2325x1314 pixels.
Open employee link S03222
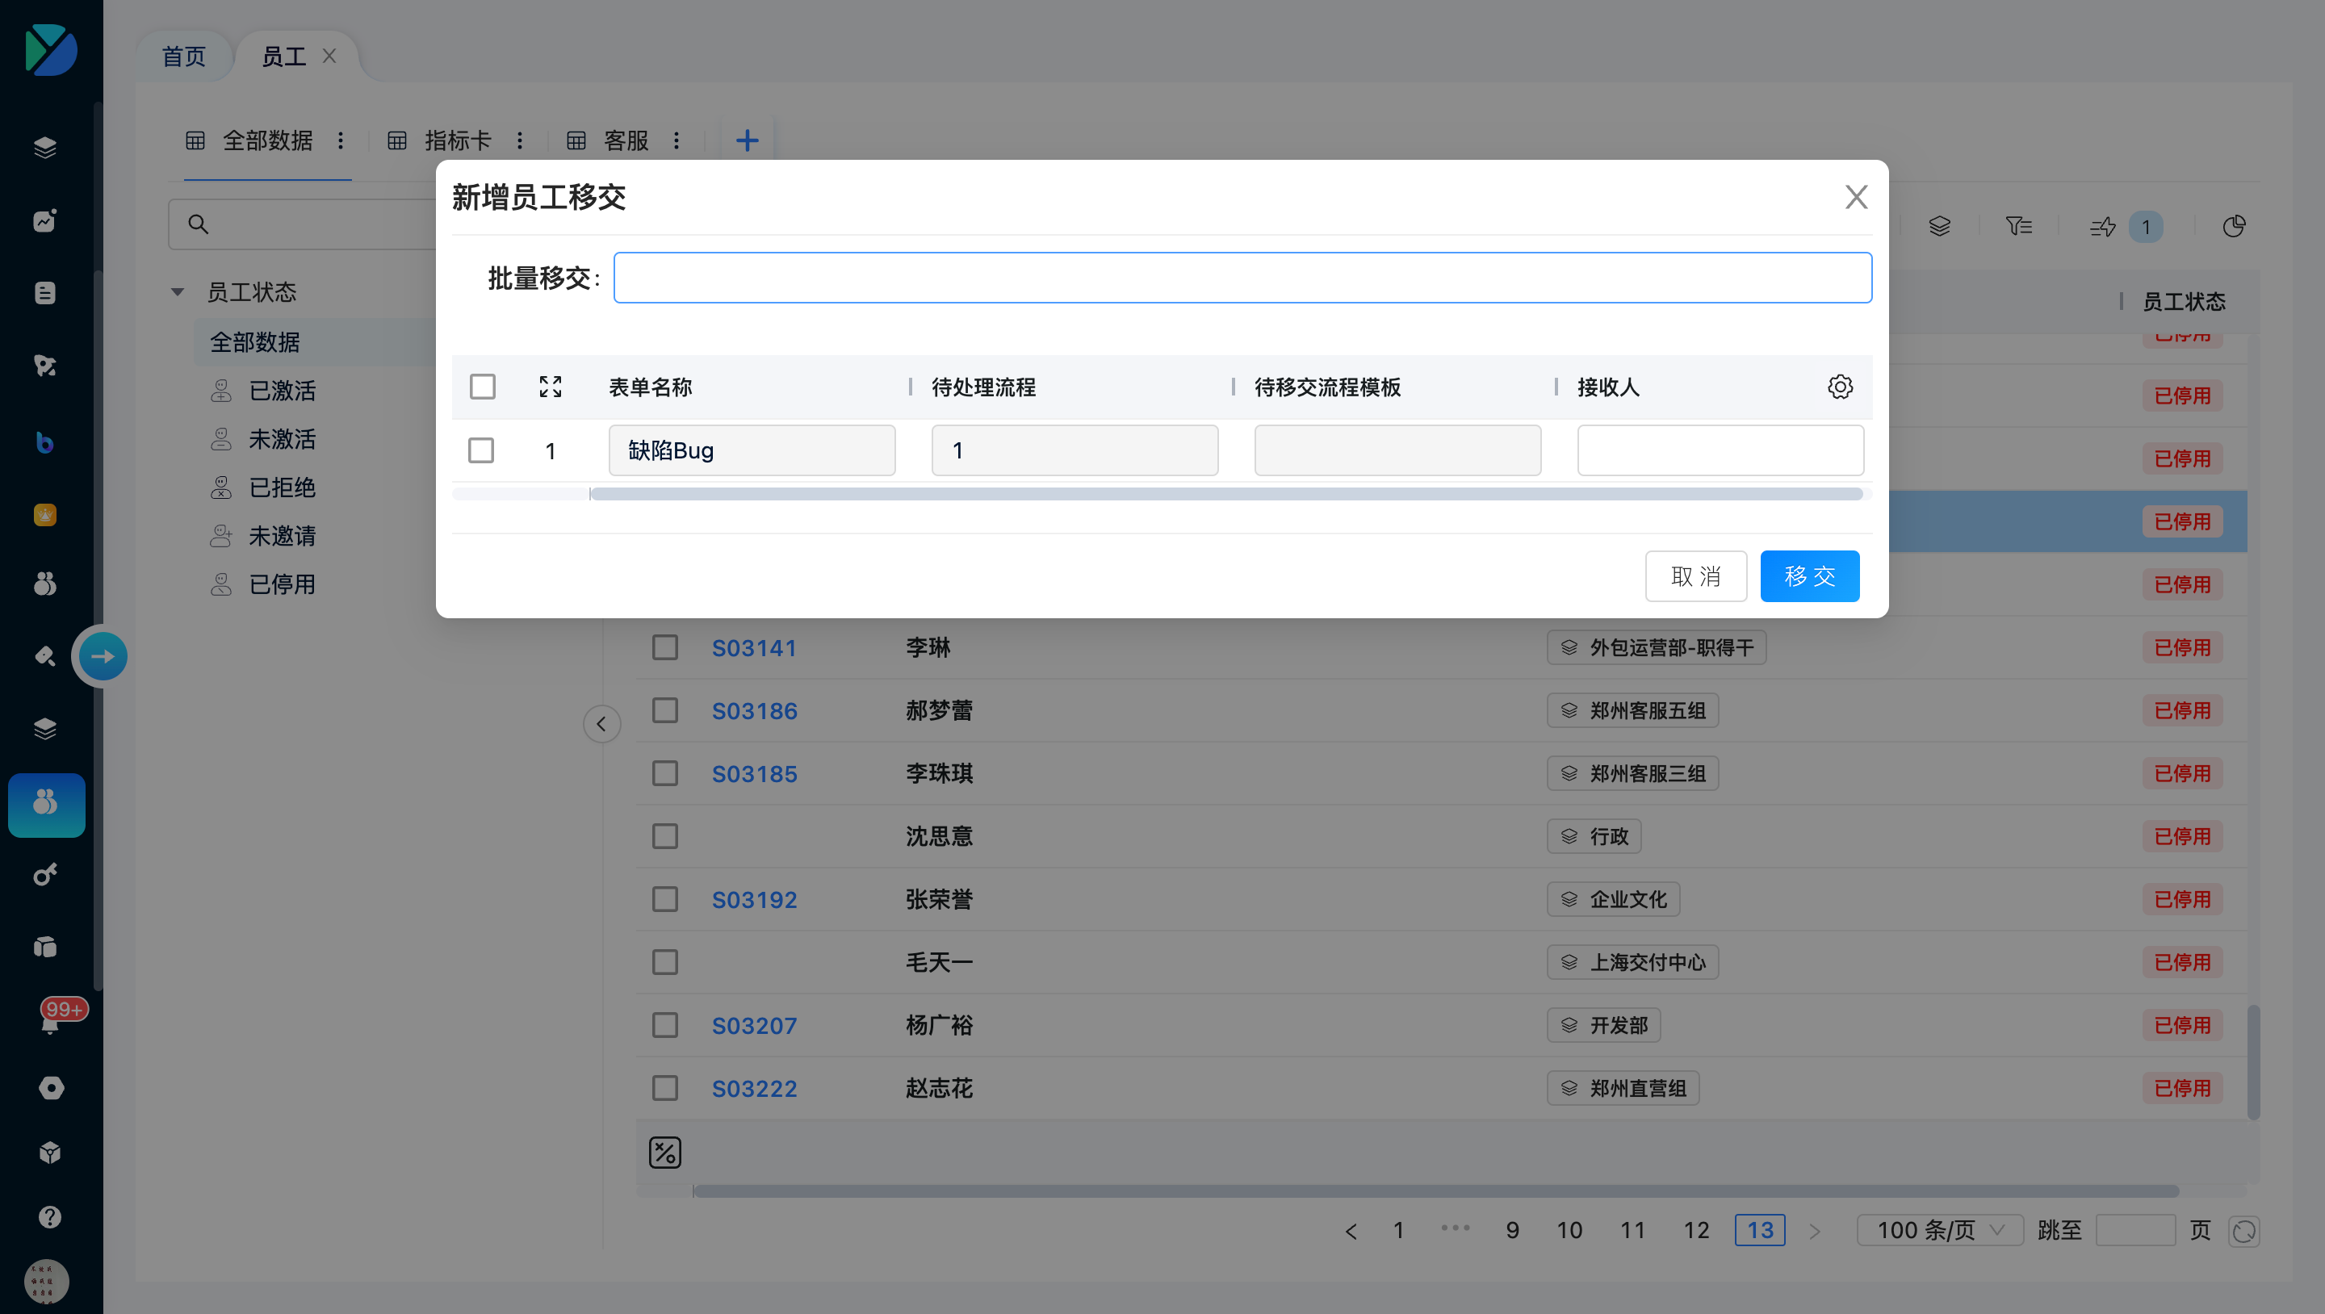[x=755, y=1088]
